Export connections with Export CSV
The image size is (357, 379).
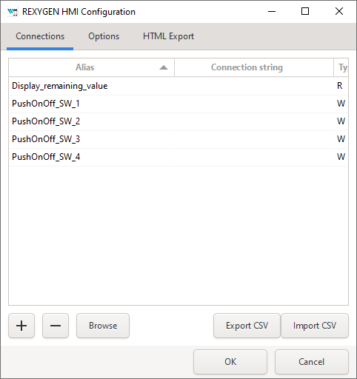pos(247,326)
